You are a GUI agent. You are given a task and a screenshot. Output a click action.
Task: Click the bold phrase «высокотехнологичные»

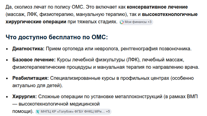pyautogui.click(x=170, y=14)
